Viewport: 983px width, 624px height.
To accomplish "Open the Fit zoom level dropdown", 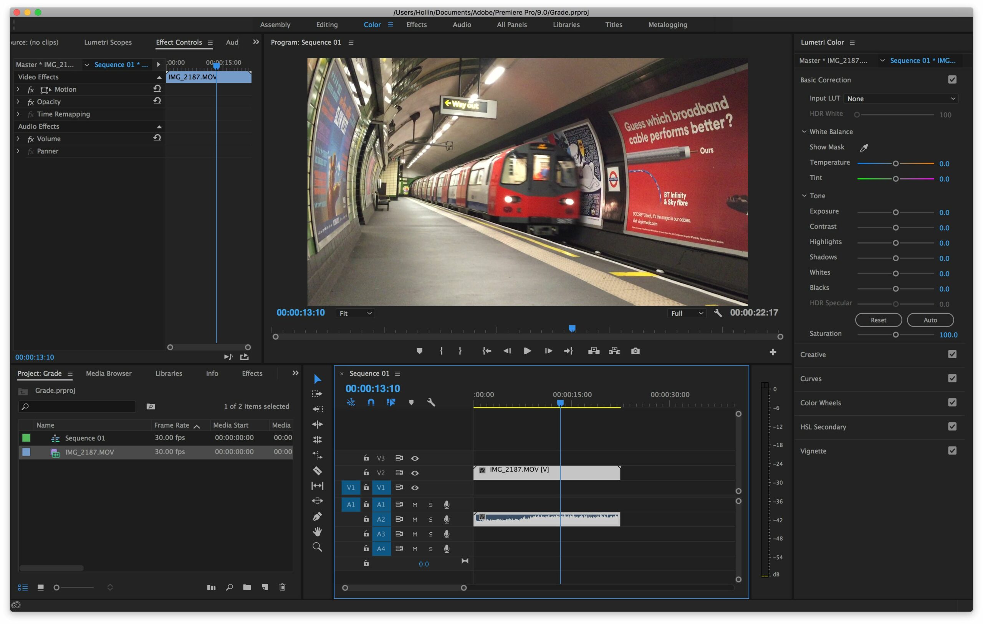I will (355, 313).
